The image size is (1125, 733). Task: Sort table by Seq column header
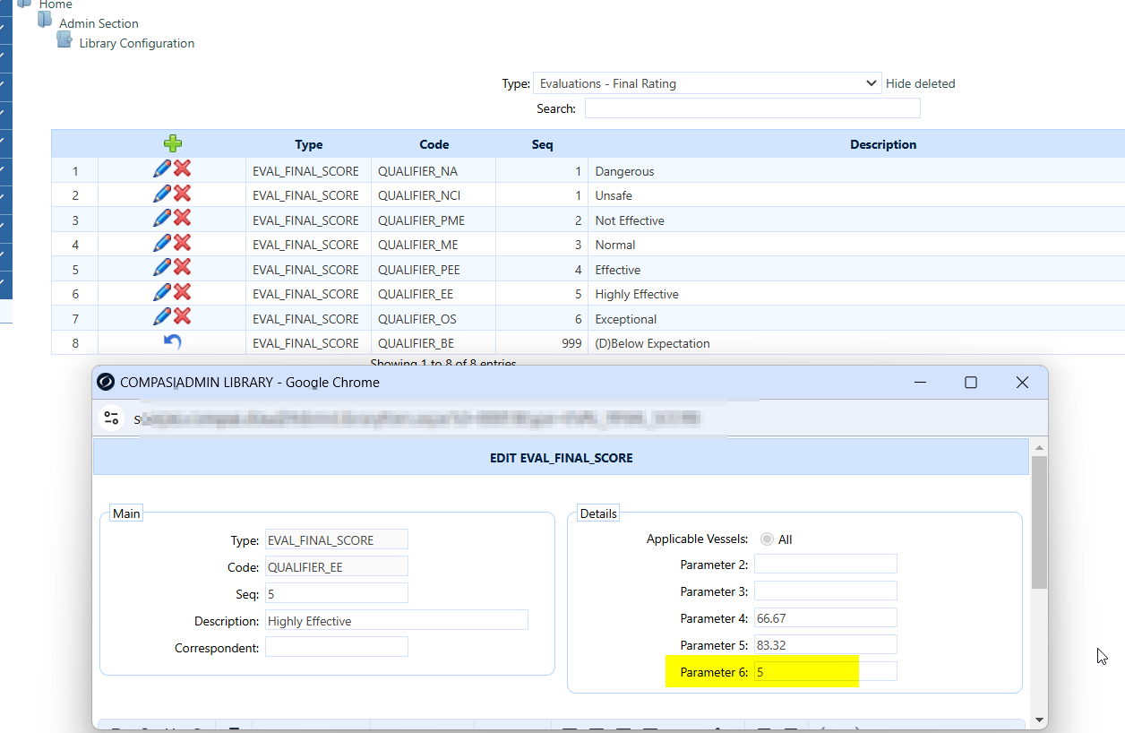(x=542, y=144)
